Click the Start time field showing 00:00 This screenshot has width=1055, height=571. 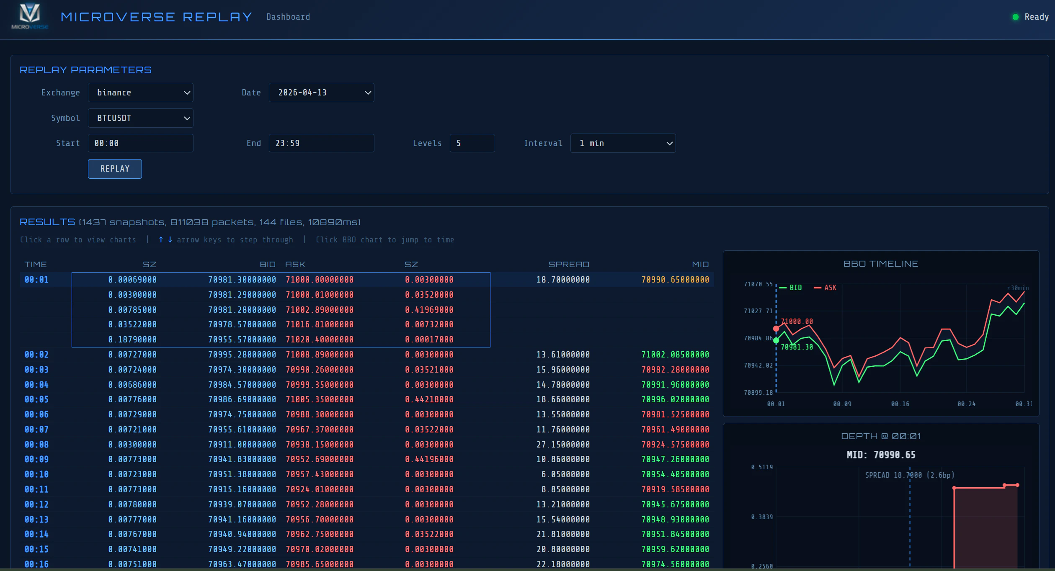(x=140, y=143)
